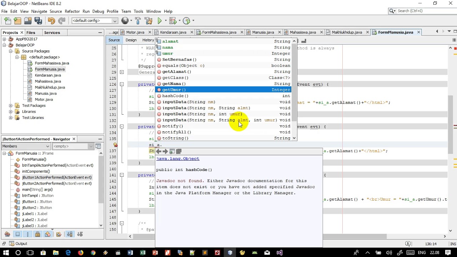Expand the generated code fold on line 29

point(122,72)
